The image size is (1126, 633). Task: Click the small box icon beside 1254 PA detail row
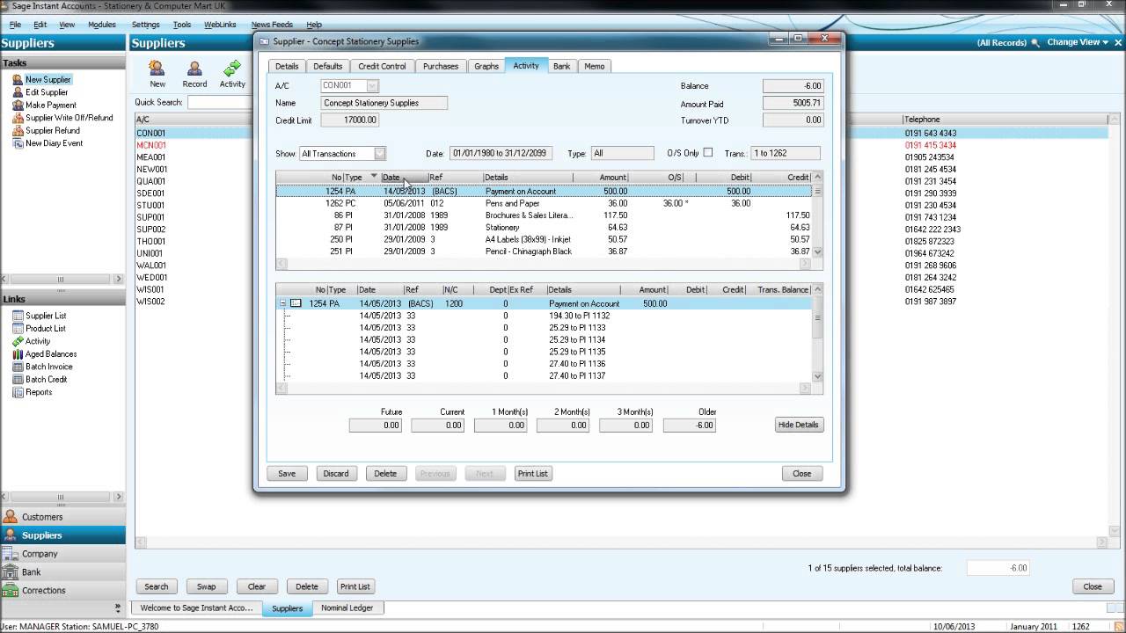click(x=296, y=303)
